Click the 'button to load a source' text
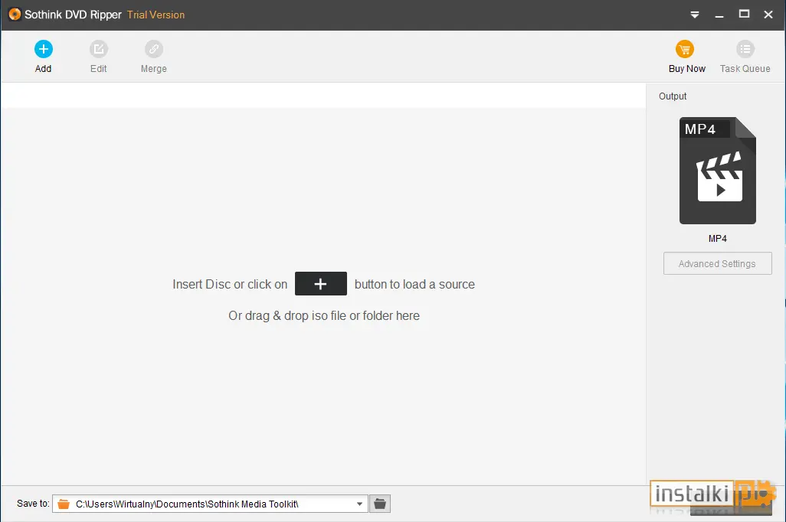786x522 pixels. point(414,285)
